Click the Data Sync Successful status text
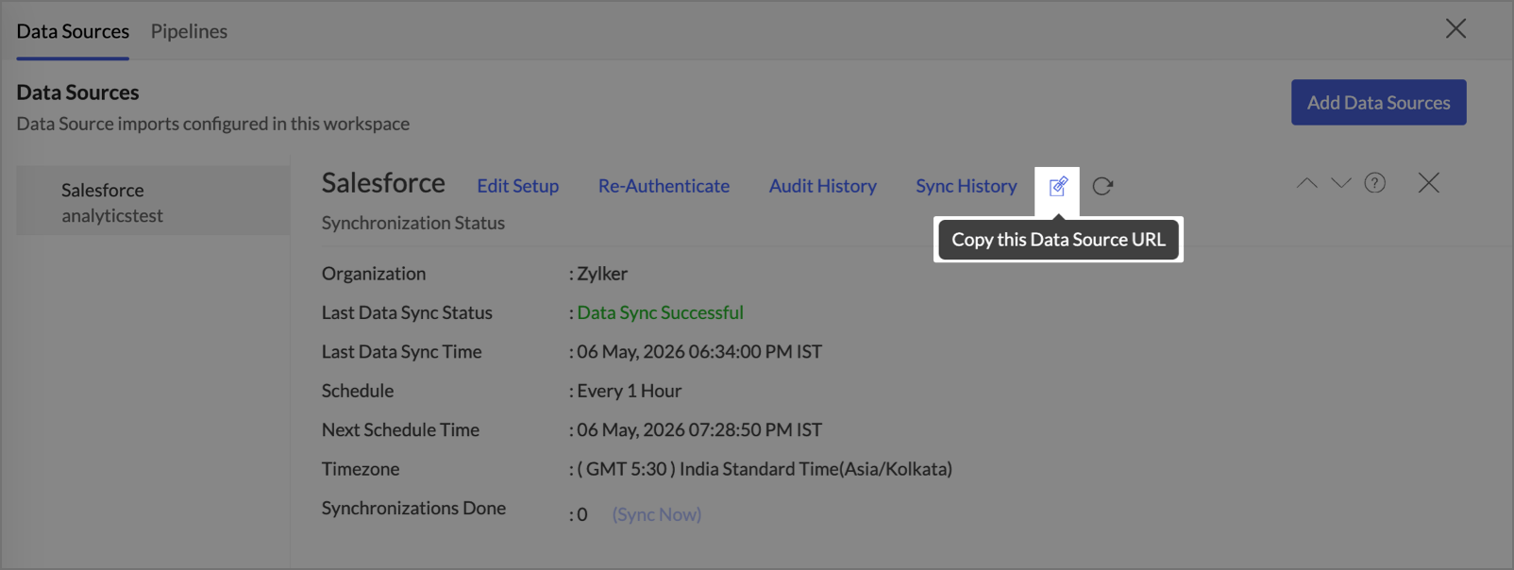Image resolution: width=1514 pixels, height=570 pixels. point(660,312)
